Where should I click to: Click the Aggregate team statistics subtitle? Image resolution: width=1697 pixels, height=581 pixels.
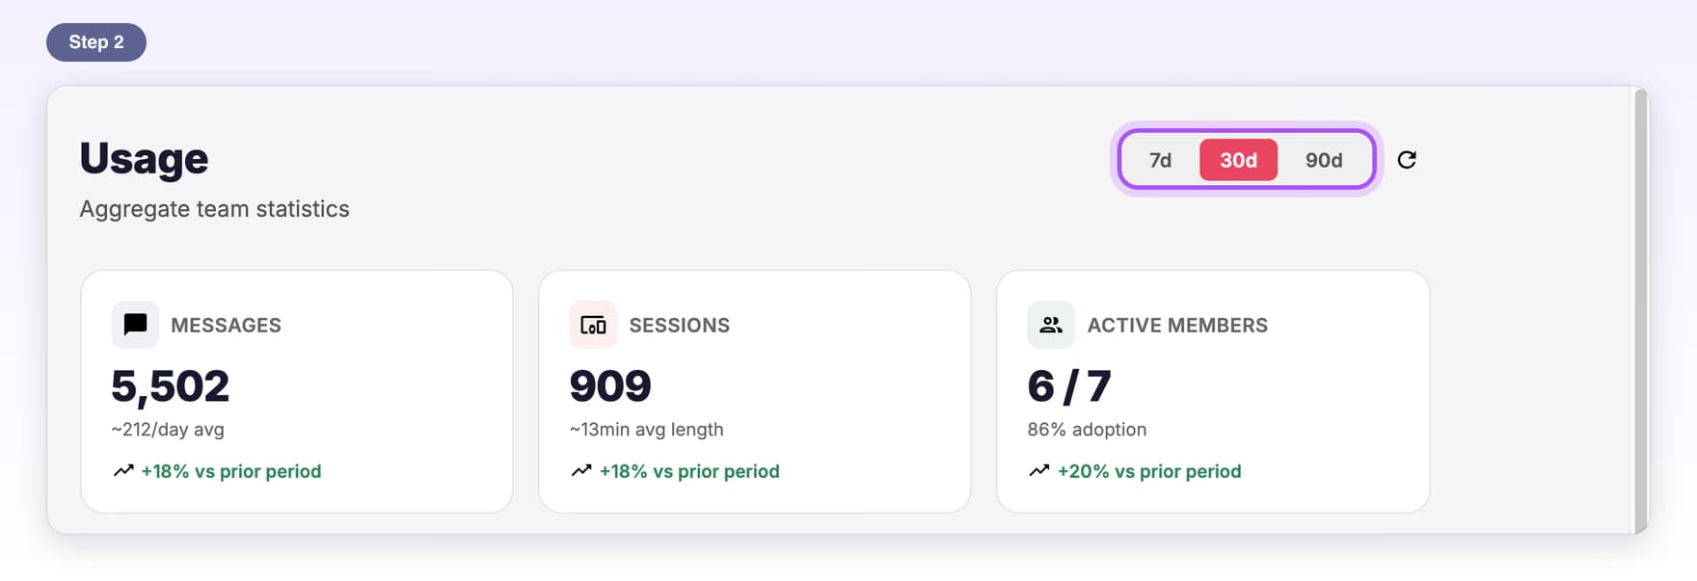pyautogui.click(x=214, y=209)
